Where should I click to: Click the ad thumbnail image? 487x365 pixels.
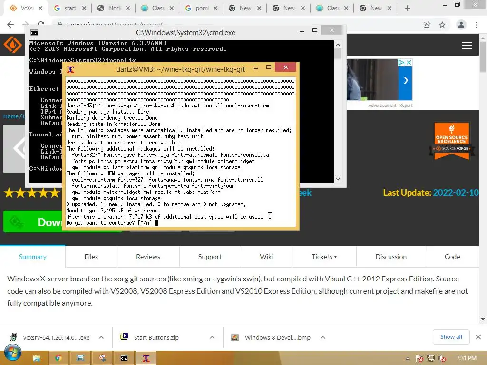click(372, 80)
